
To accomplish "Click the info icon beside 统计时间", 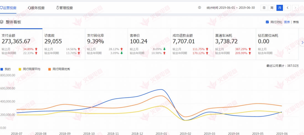I will tap(200, 8).
